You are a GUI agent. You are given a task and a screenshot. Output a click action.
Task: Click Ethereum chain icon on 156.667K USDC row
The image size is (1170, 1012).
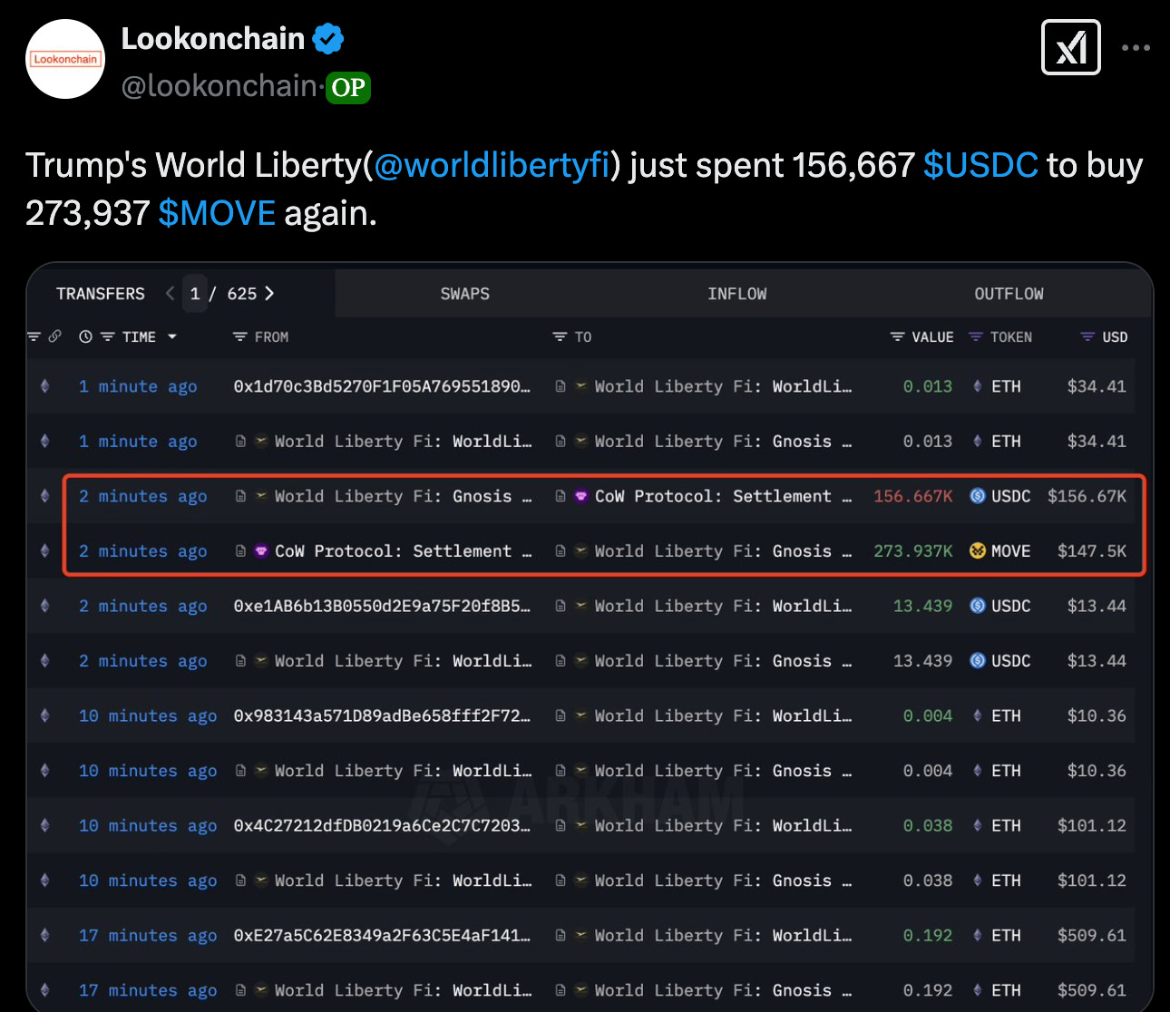pyautogui.click(x=45, y=496)
